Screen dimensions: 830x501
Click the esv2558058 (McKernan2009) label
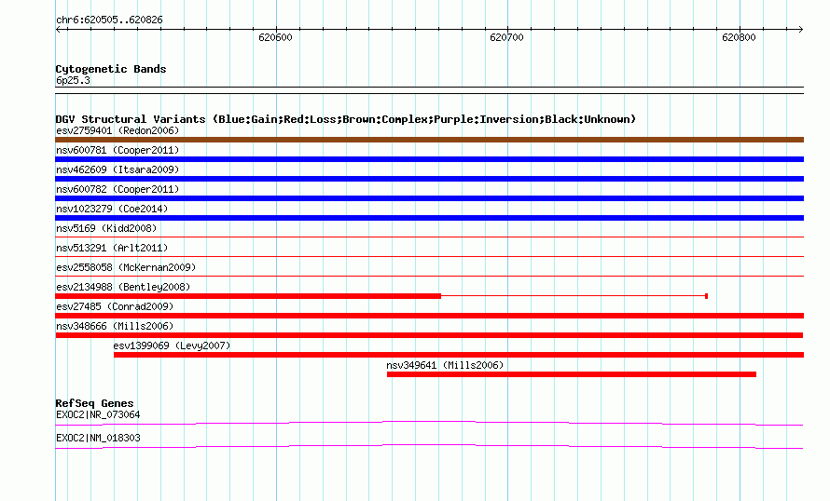(126, 267)
